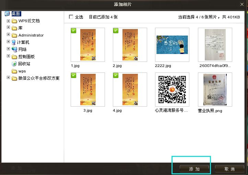This screenshot has width=248, height=175.
Task: Select the 桌面 label in folder tree
Action: point(16,14)
